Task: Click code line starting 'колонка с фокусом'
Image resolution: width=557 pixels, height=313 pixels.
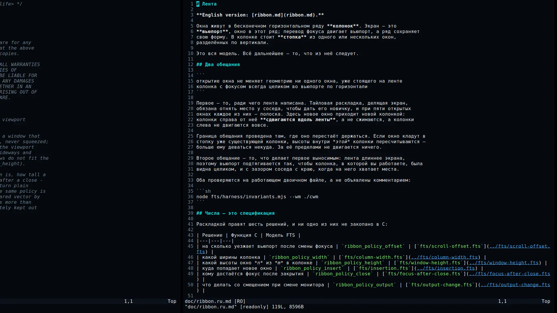Action: click(x=282, y=87)
